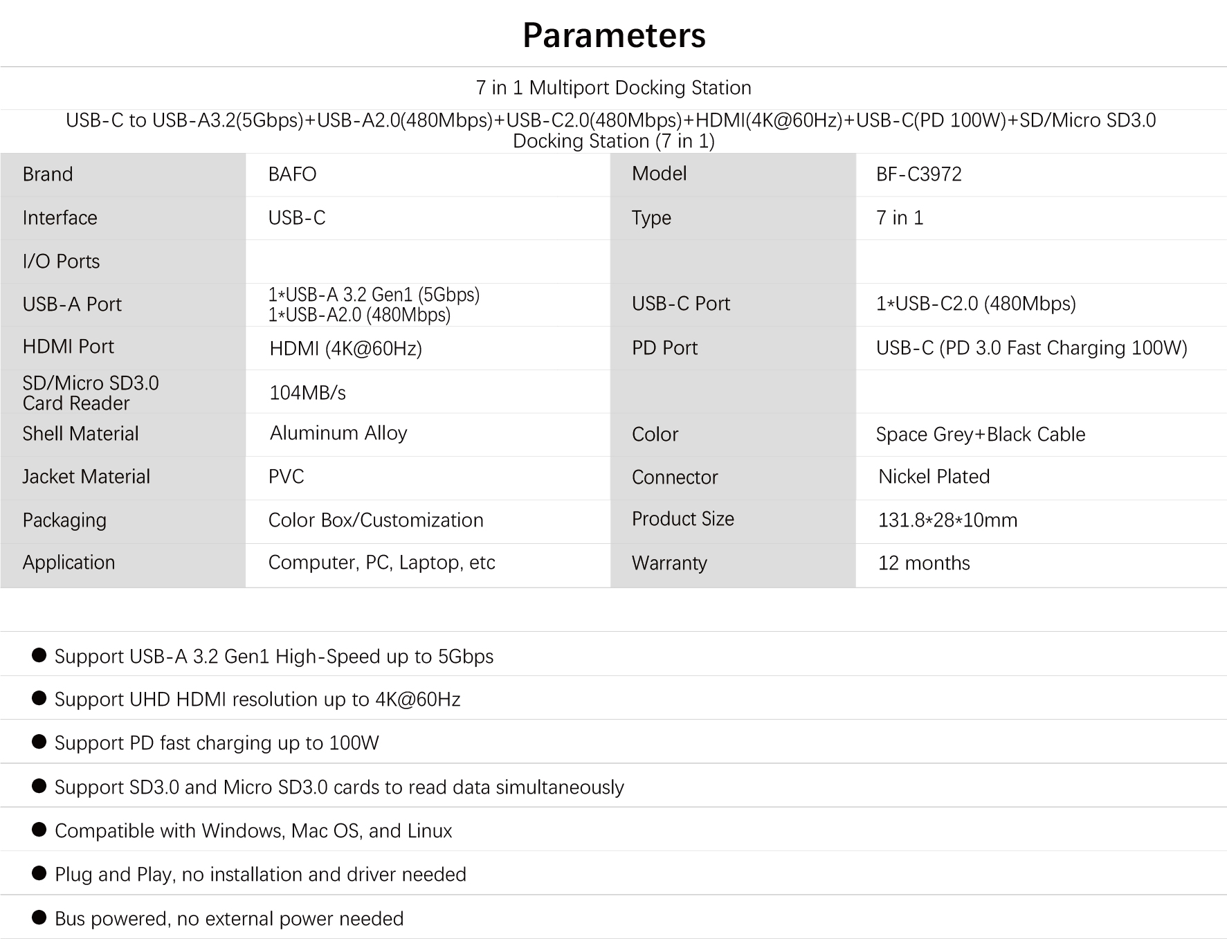Image resolution: width=1227 pixels, height=939 pixels.
Task: Select the 131.8*28*10mm product size
Action: pos(947,520)
